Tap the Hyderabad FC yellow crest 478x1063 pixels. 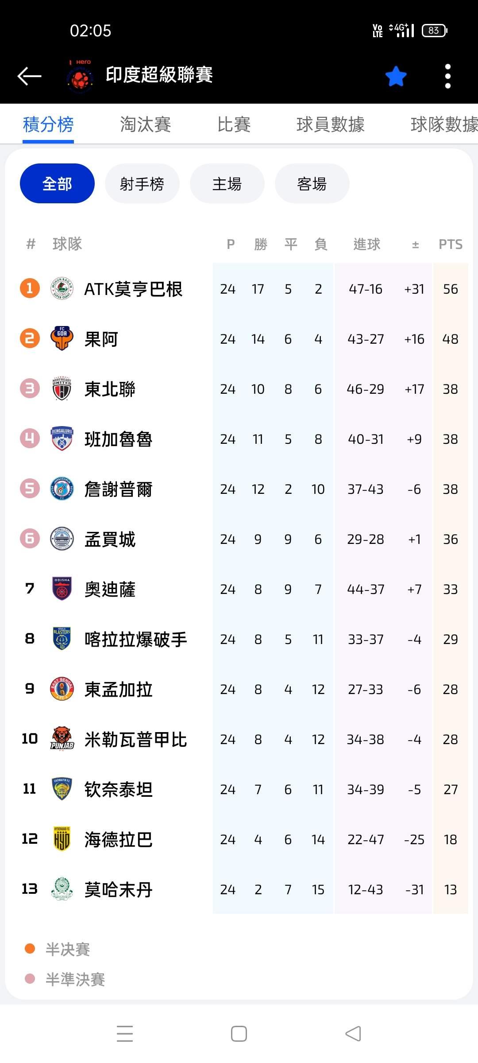pos(62,839)
